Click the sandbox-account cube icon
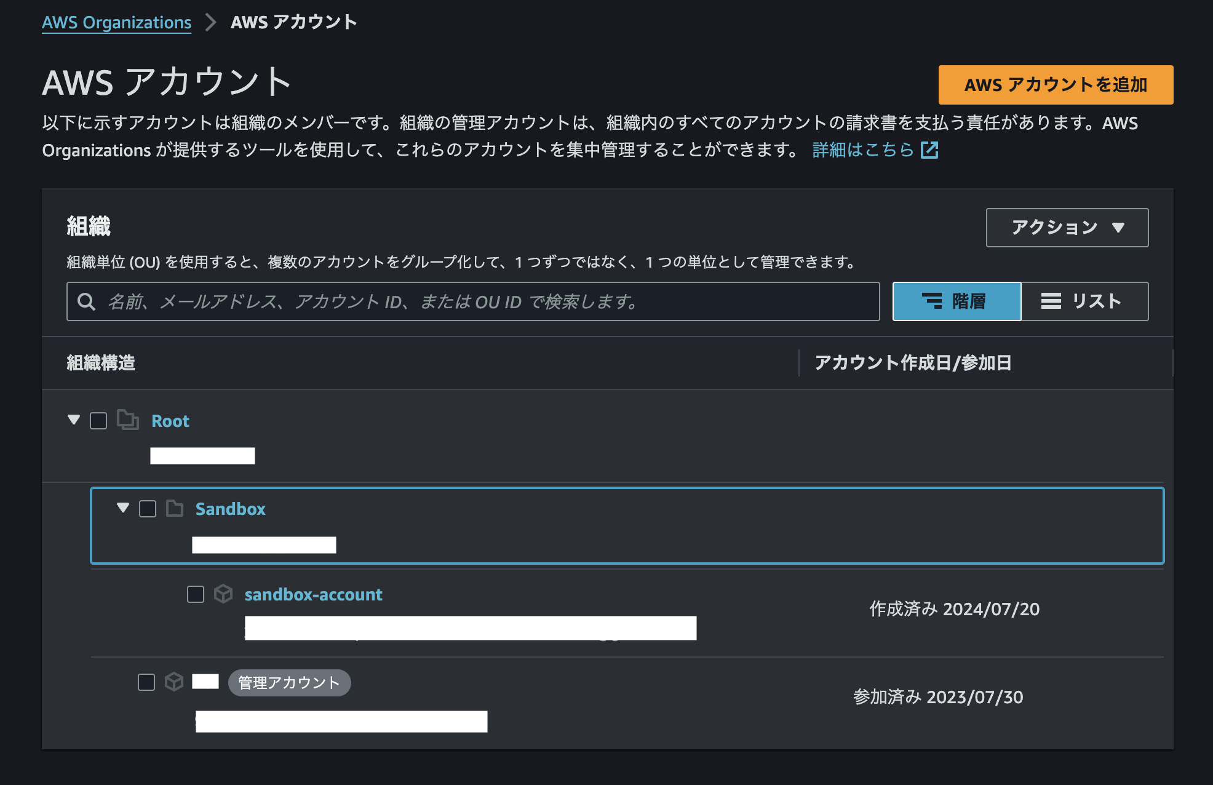Screen dimensions: 1213x785 [223, 594]
